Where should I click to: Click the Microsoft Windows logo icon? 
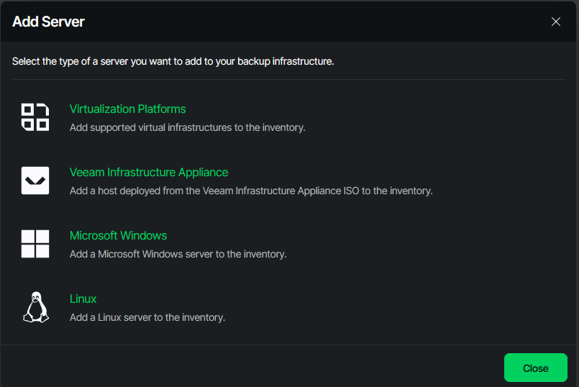35,244
